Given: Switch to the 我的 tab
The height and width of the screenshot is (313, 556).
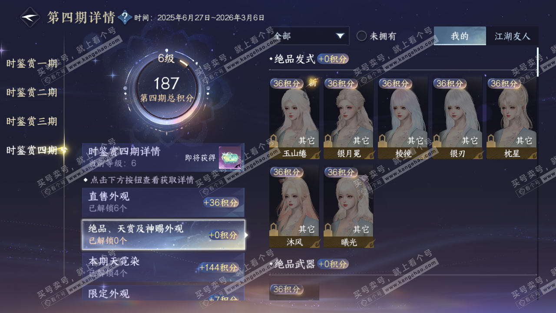Looking at the screenshot, I should (x=460, y=36).
